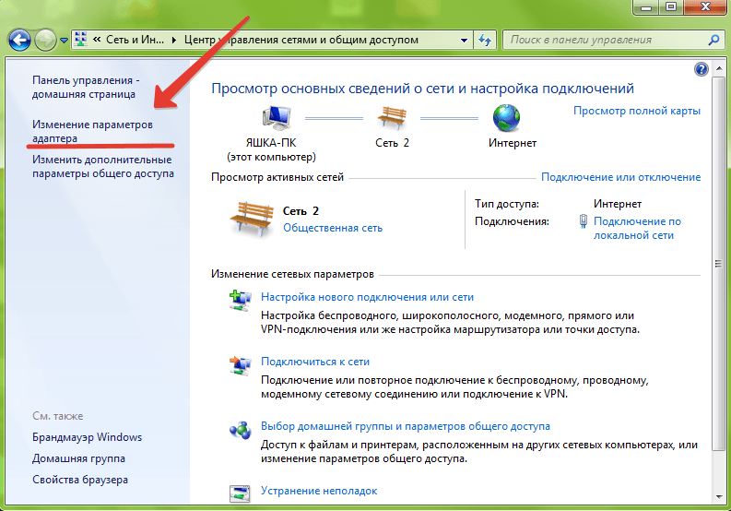The width and height of the screenshot is (731, 511).
Task: Click the troubleshooting icon
Action: pyautogui.click(x=240, y=493)
